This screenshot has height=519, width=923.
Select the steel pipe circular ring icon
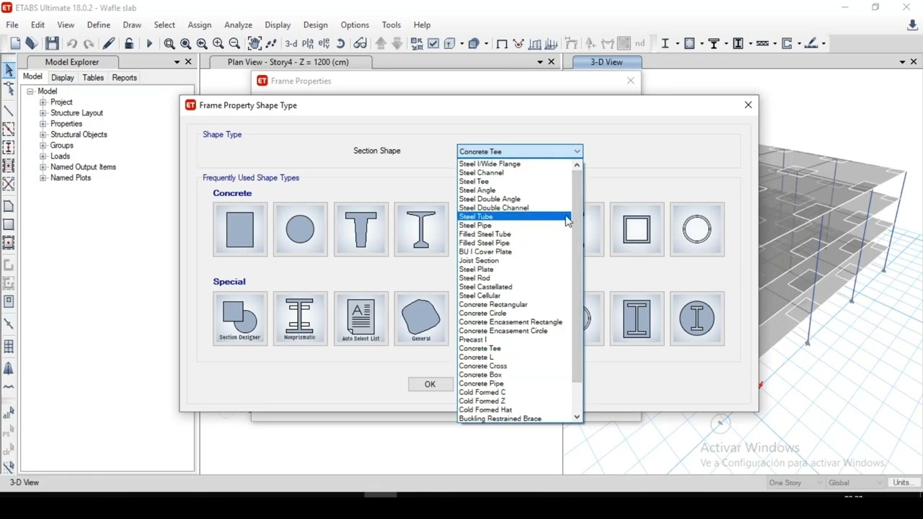click(697, 230)
